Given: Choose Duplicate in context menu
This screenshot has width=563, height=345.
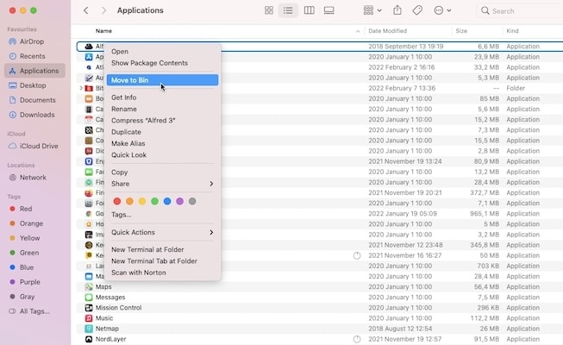Looking at the screenshot, I should click(x=162, y=132).
